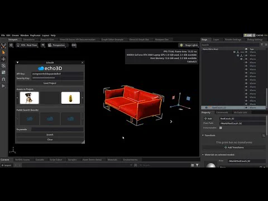Toggle visibility eye of the first Xform row
268x201 pixels.
[x=246, y=52]
